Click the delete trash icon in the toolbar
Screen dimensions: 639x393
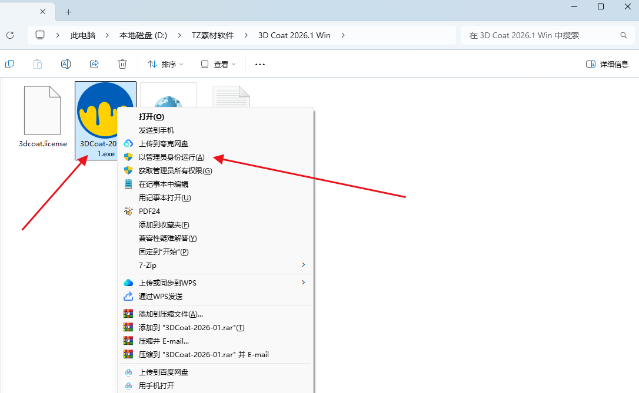122,64
